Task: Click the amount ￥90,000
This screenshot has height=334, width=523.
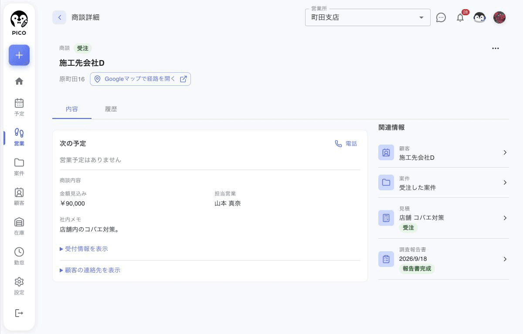Action: tap(72, 203)
